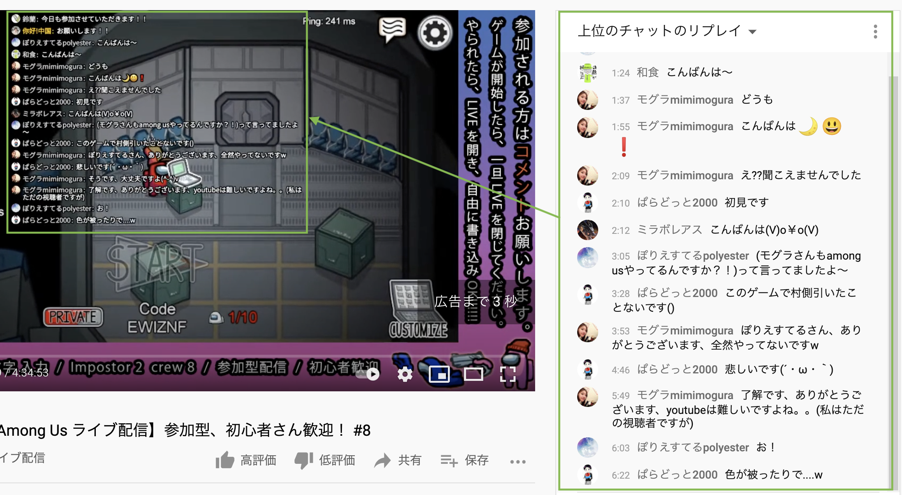Click game code EWIZNF text

tap(157, 327)
